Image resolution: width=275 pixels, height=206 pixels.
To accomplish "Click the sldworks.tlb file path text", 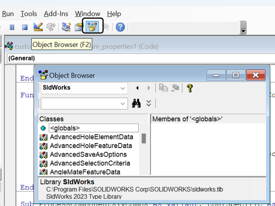I will click(x=135, y=189).
